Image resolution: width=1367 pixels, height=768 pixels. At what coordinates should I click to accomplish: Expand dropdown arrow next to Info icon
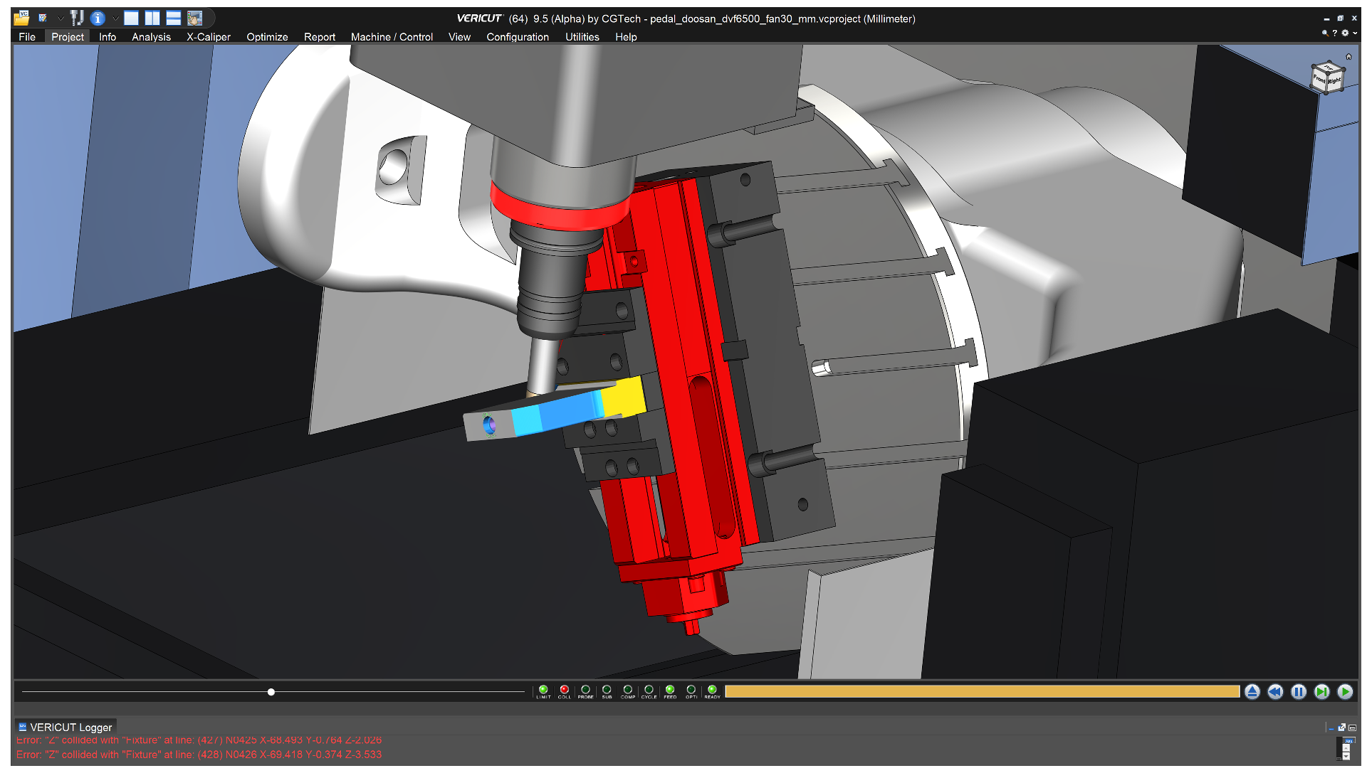pos(115,18)
